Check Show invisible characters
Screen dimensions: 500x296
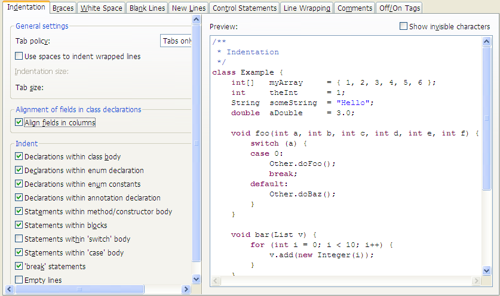(403, 26)
